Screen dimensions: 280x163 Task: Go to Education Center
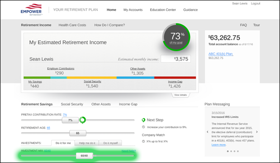[163, 10]
